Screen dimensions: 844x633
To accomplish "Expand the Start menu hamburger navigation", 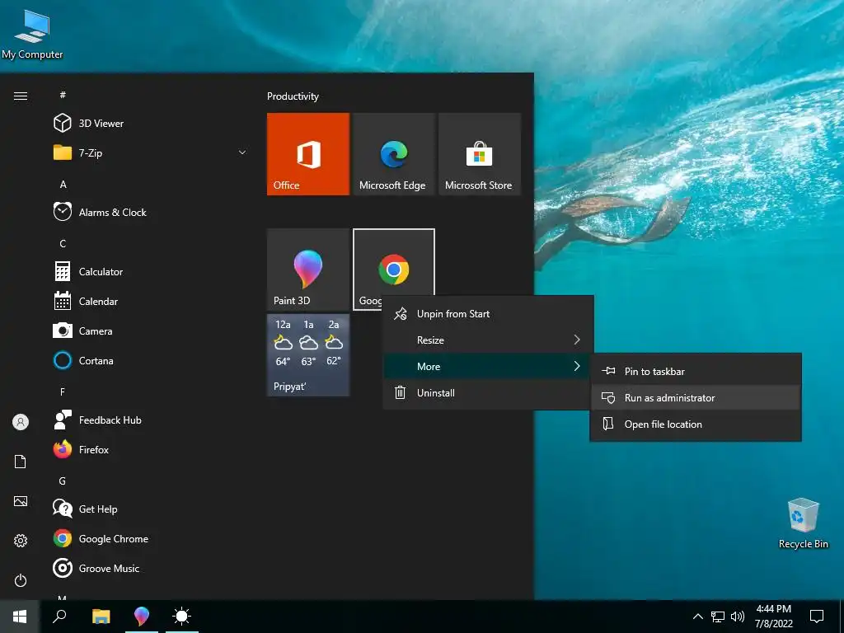I will (21, 96).
